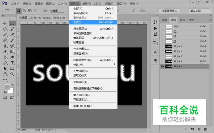Select the Rectangle shape tool
The height and width of the screenshot is (133, 214).
(x=12, y=68)
